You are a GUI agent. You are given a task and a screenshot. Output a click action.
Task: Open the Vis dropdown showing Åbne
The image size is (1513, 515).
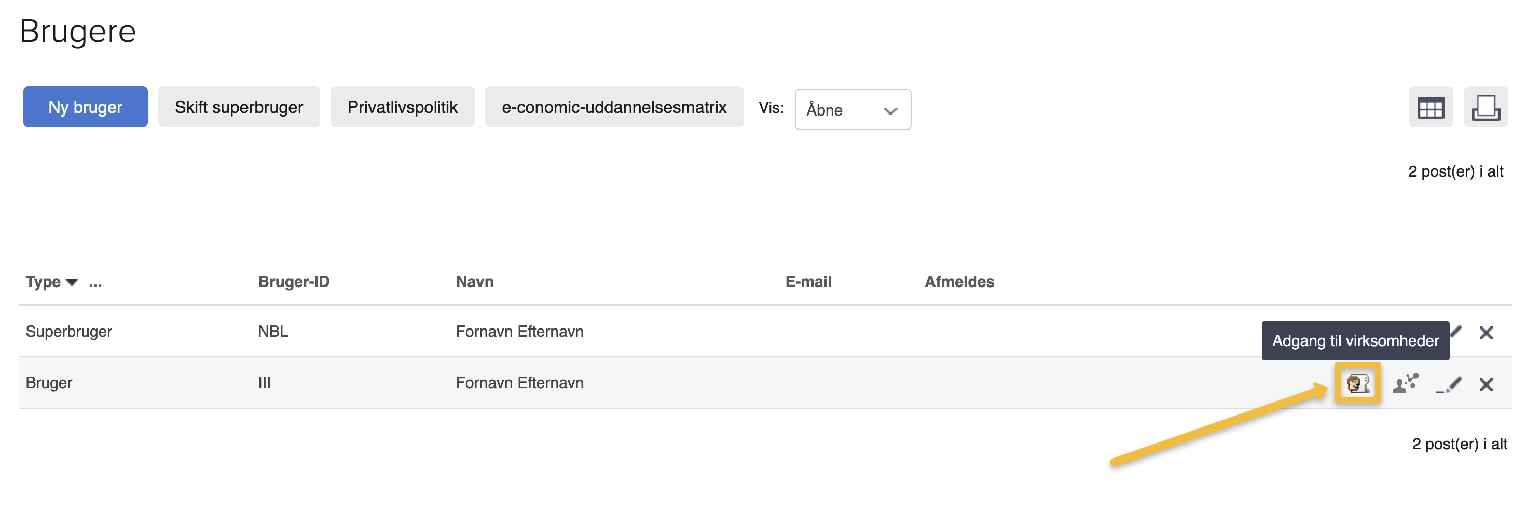coord(852,110)
